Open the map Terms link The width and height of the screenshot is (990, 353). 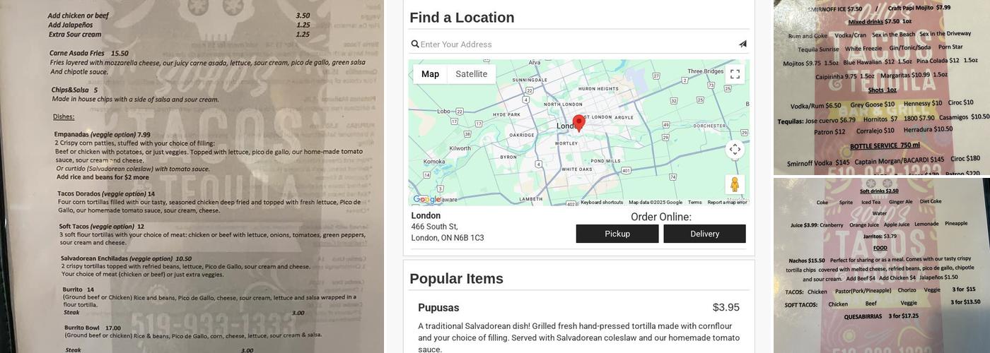point(694,203)
